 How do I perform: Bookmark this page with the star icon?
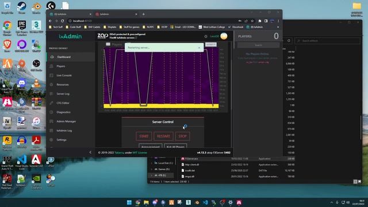252,21
